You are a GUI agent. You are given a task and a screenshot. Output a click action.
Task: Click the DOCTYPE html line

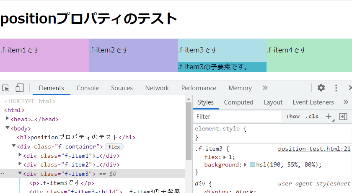tap(30, 102)
